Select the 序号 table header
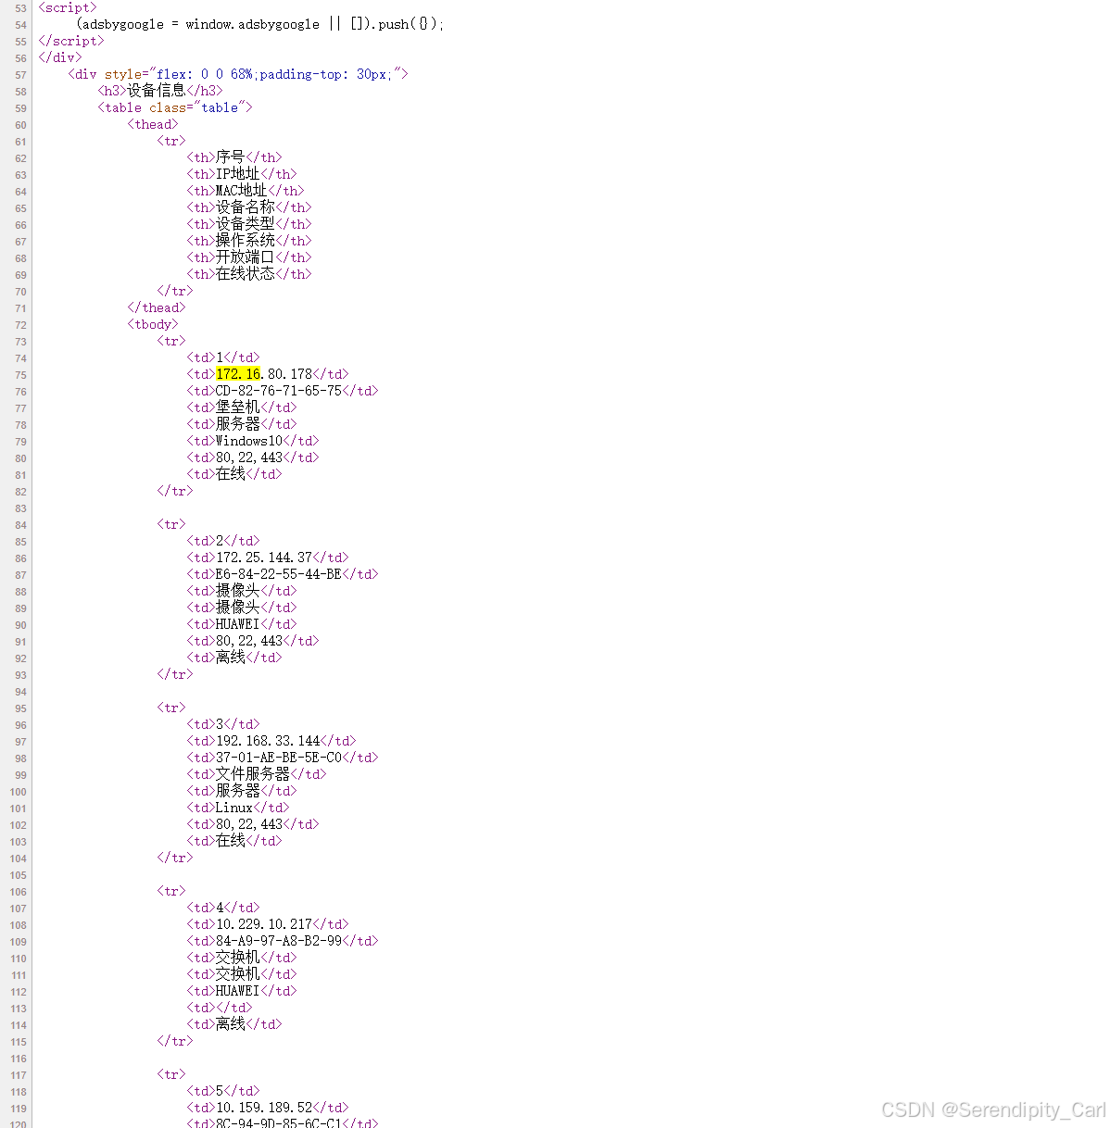The height and width of the screenshot is (1128, 1110). click(231, 157)
